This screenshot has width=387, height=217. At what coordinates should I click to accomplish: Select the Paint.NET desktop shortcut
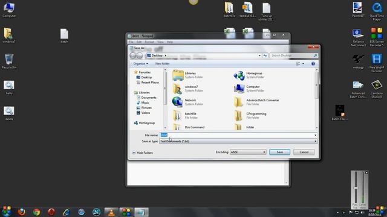[x=358, y=10]
